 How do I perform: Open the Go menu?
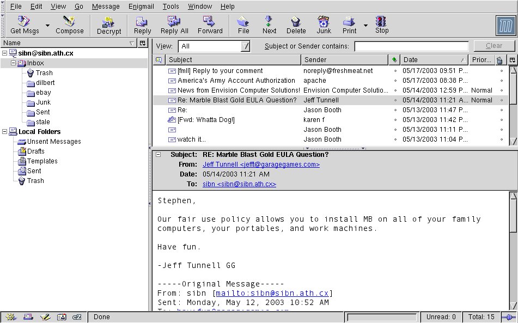pos(78,7)
